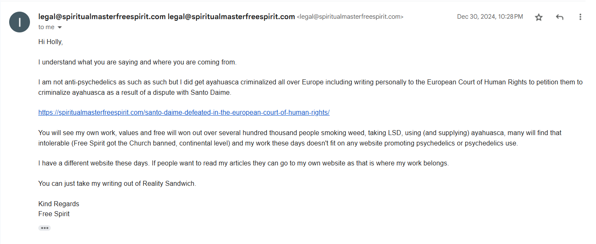This screenshot has height=244, width=596.
Task: Click the sender address in angle brackets
Action: click(350, 17)
